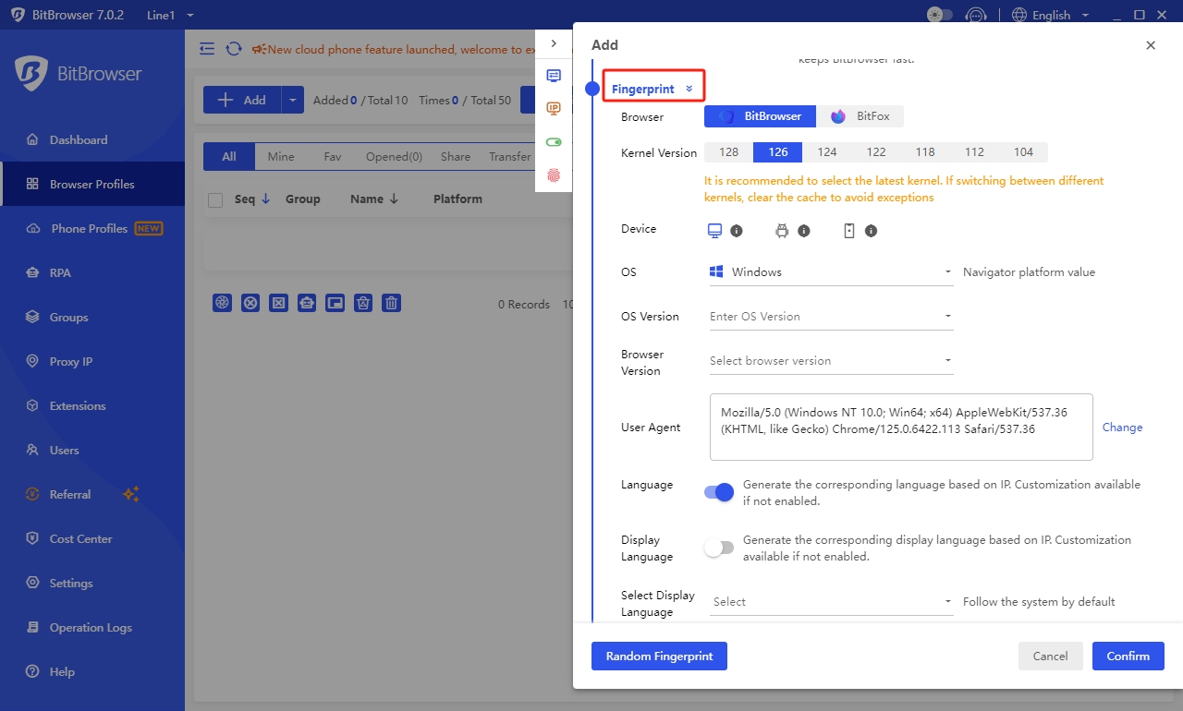The height and width of the screenshot is (711, 1183).
Task: Open the OS Version dropdown
Action: [829, 317]
